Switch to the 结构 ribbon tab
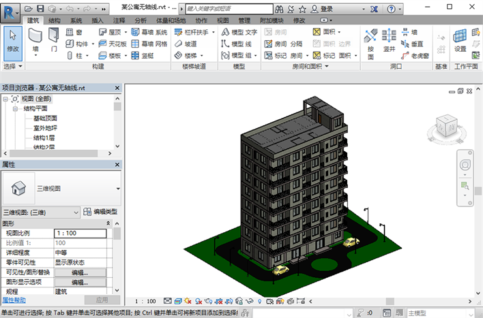The height and width of the screenshot is (318, 483). [54, 20]
